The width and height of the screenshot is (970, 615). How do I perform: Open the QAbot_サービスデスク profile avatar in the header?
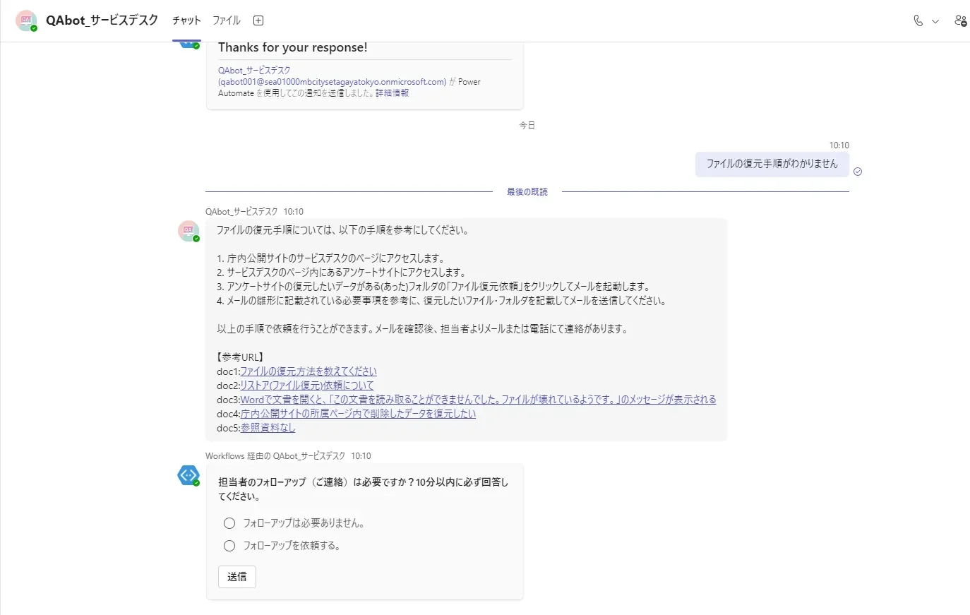tap(26, 20)
